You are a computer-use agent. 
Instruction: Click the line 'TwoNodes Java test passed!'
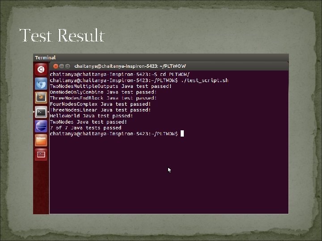pyautogui.click(x=88, y=122)
